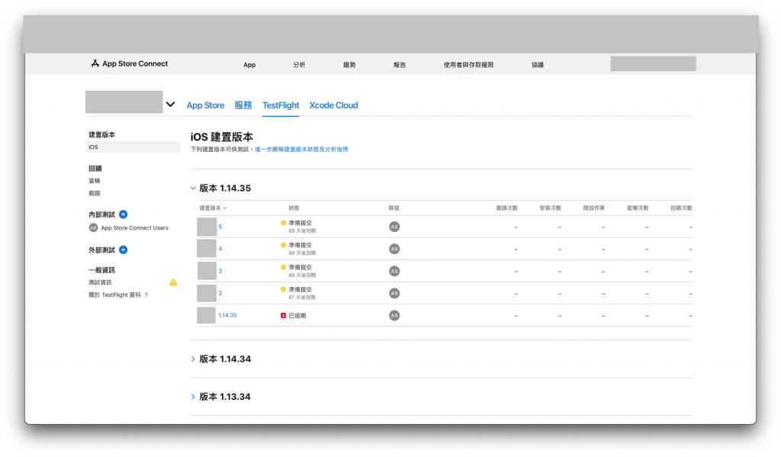Switch to the Xcode Cloud tab
Viewport: 781px width, 457px height.
point(334,105)
